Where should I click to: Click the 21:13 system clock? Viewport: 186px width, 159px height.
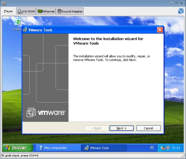176,148
